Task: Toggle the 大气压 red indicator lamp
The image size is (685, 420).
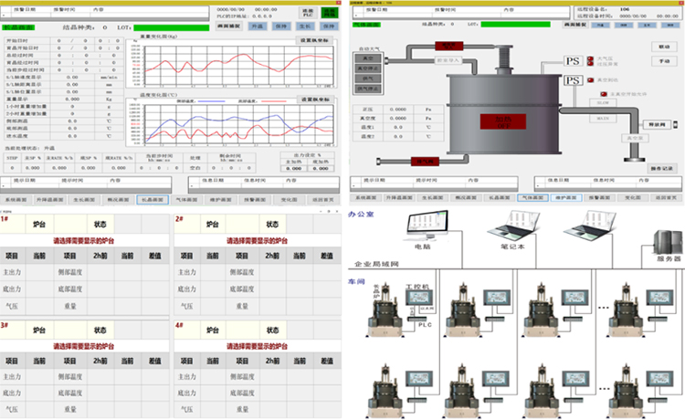Action: point(590,60)
